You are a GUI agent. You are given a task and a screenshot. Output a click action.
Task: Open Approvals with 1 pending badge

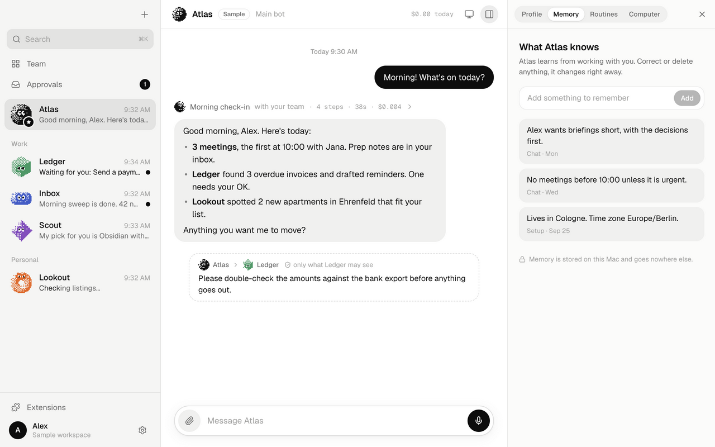click(80, 84)
